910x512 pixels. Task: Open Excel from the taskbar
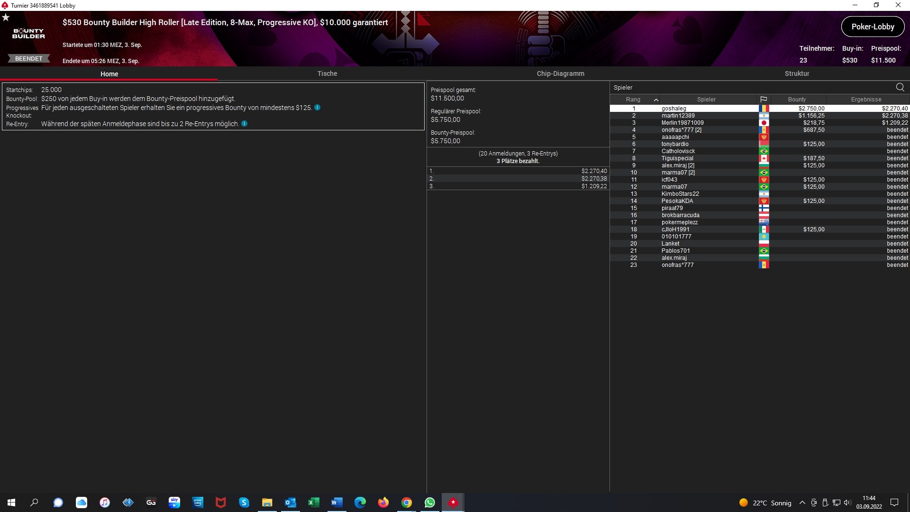[313, 503]
